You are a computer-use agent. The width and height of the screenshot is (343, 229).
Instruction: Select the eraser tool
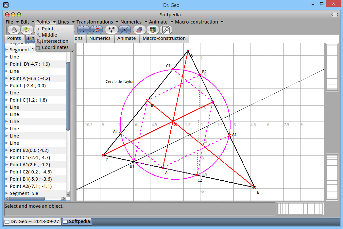click(x=139, y=30)
